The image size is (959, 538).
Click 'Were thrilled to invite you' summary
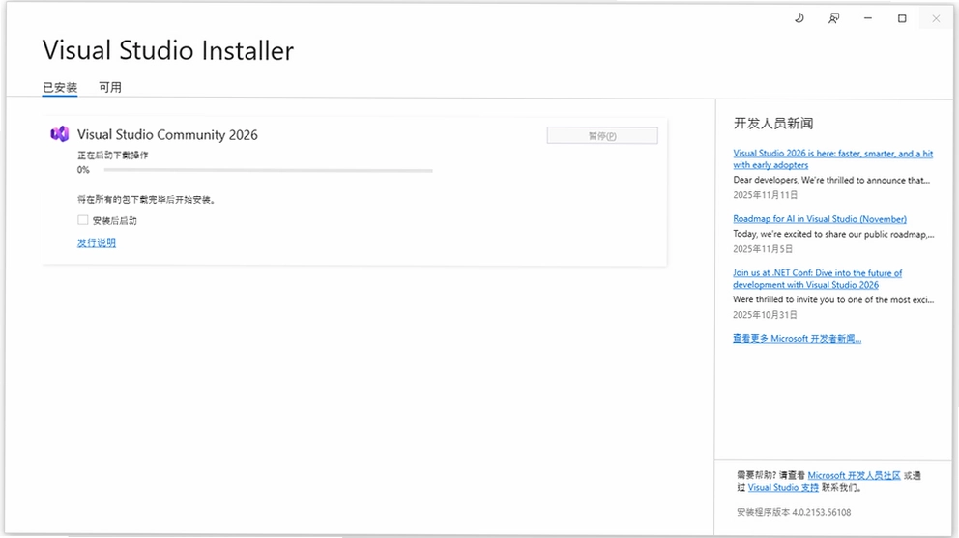click(x=833, y=299)
